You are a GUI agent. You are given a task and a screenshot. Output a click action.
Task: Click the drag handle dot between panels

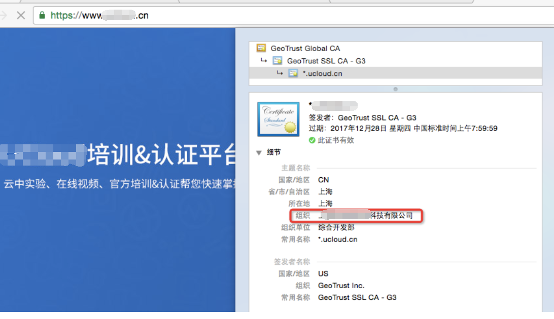pos(395,90)
